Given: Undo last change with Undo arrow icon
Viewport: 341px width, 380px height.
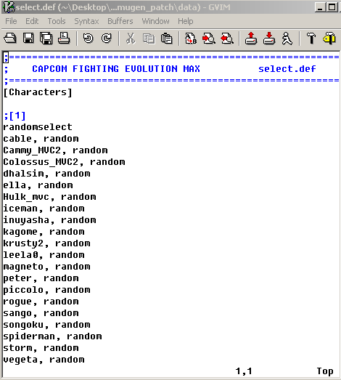Looking at the screenshot, I should [x=88, y=39].
